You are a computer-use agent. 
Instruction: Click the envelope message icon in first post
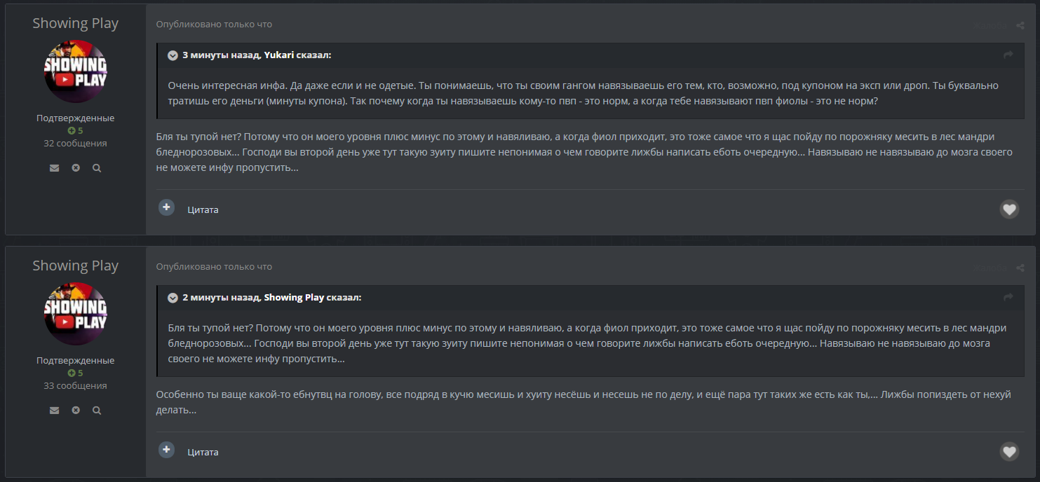pyautogui.click(x=54, y=168)
